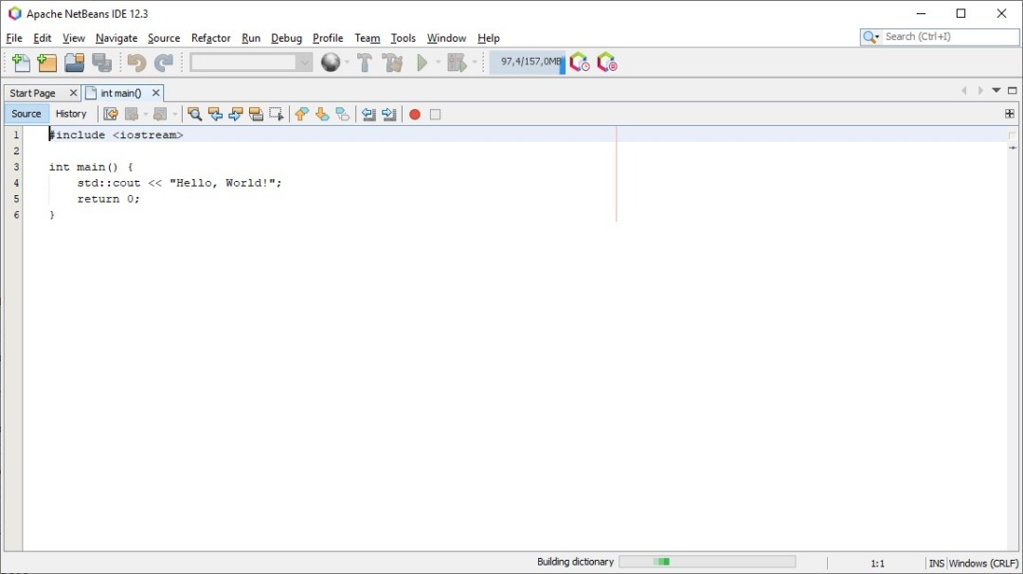Create a new file

click(20, 62)
